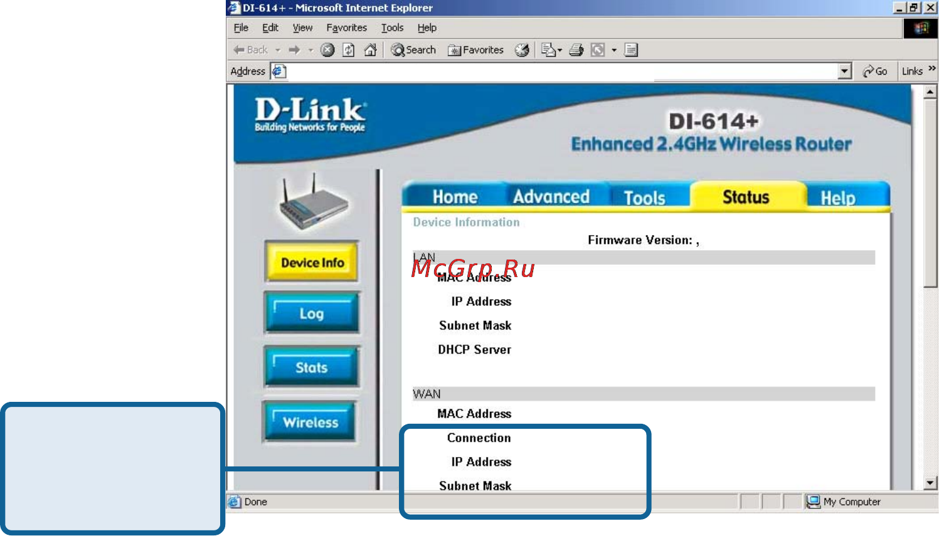The width and height of the screenshot is (939, 536).
Task: Click the IE icon in the title bar
Action: (x=234, y=8)
